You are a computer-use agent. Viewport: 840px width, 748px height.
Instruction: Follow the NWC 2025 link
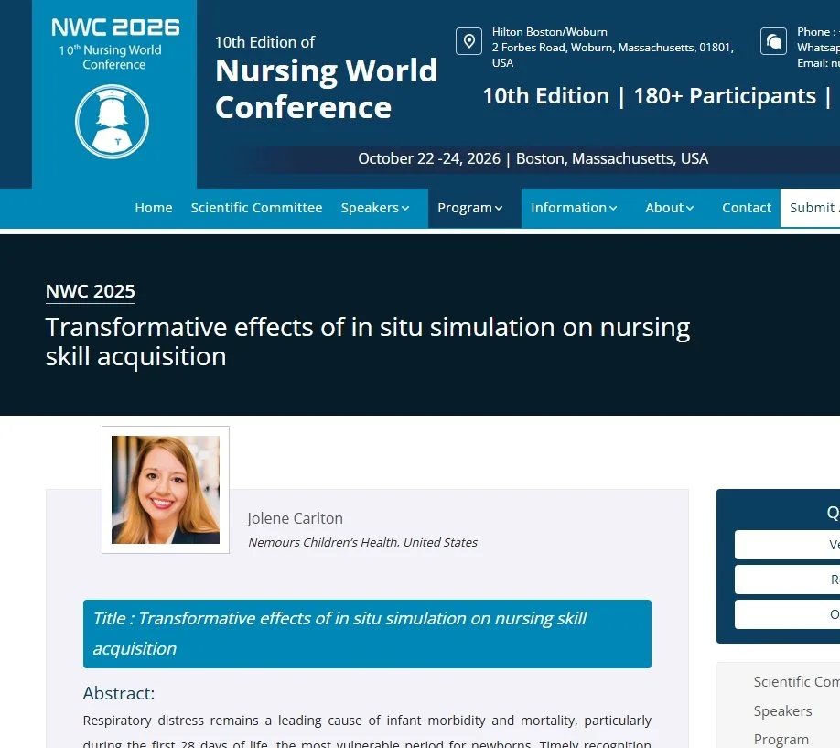click(90, 291)
